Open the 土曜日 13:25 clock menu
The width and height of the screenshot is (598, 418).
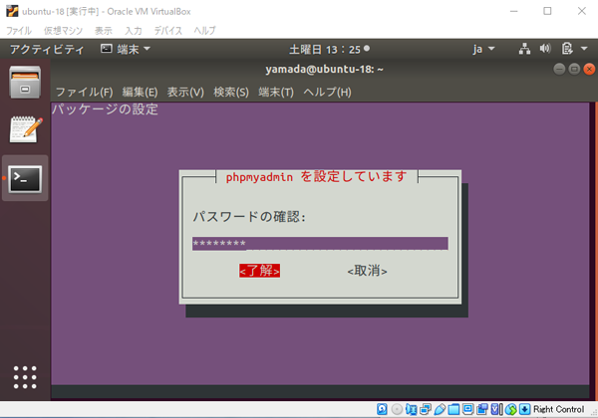(x=329, y=49)
